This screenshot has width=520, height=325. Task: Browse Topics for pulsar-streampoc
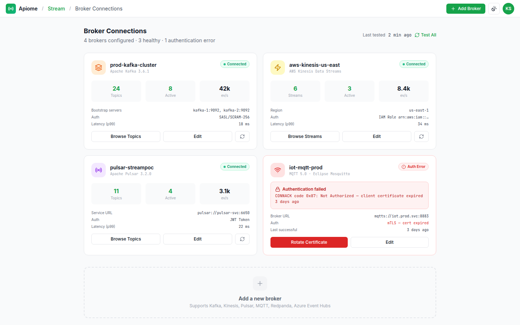tap(126, 239)
